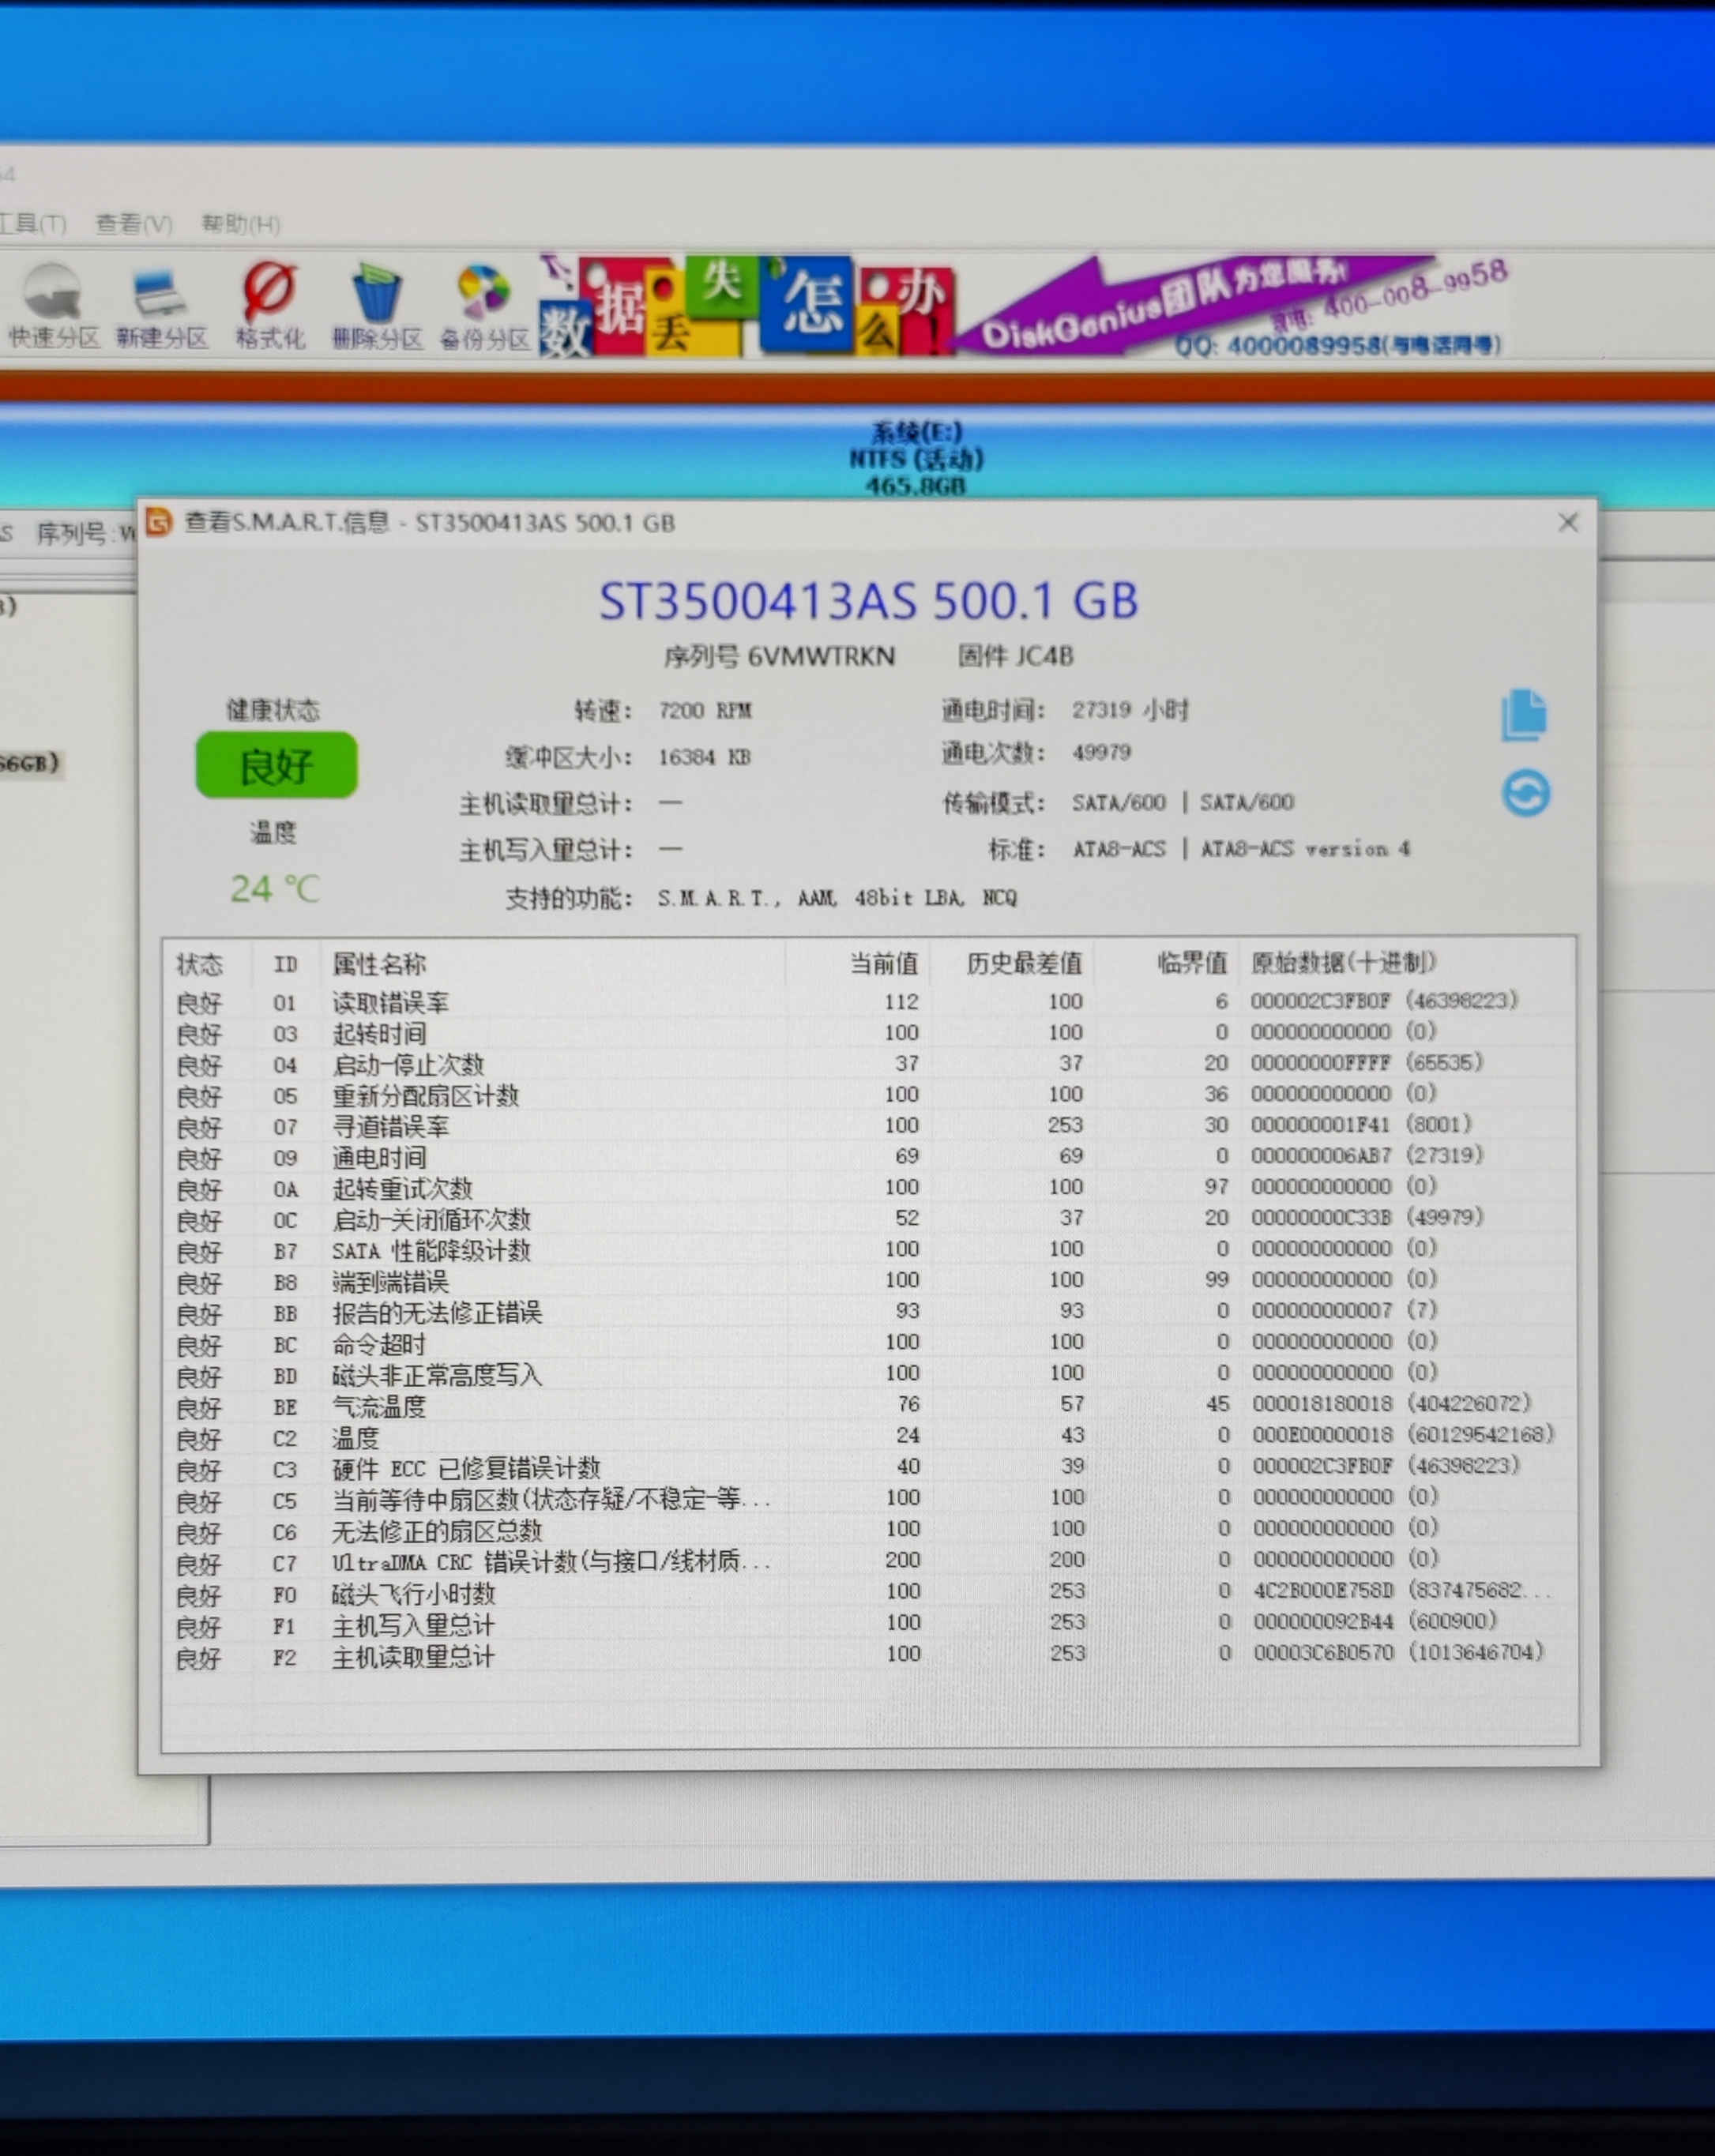Select the UltraDMA CRC 错误计数 row
Screen dimensions: 1715x2156
pos(869,1561)
